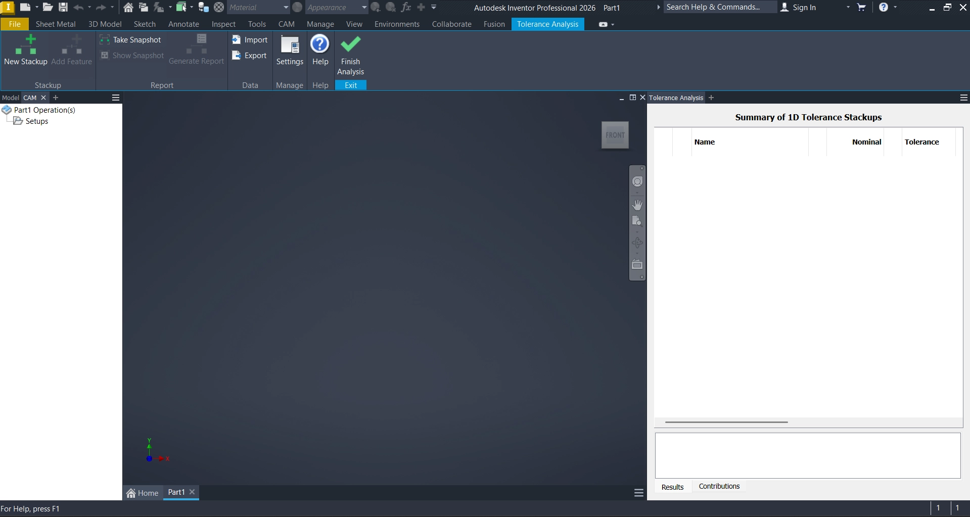The height and width of the screenshot is (517, 970).
Task: Click the FRONT face of the ViewCube
Action: pos(615,135)
